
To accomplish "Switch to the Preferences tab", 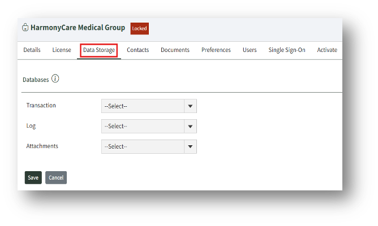I will tap(216, 50).
